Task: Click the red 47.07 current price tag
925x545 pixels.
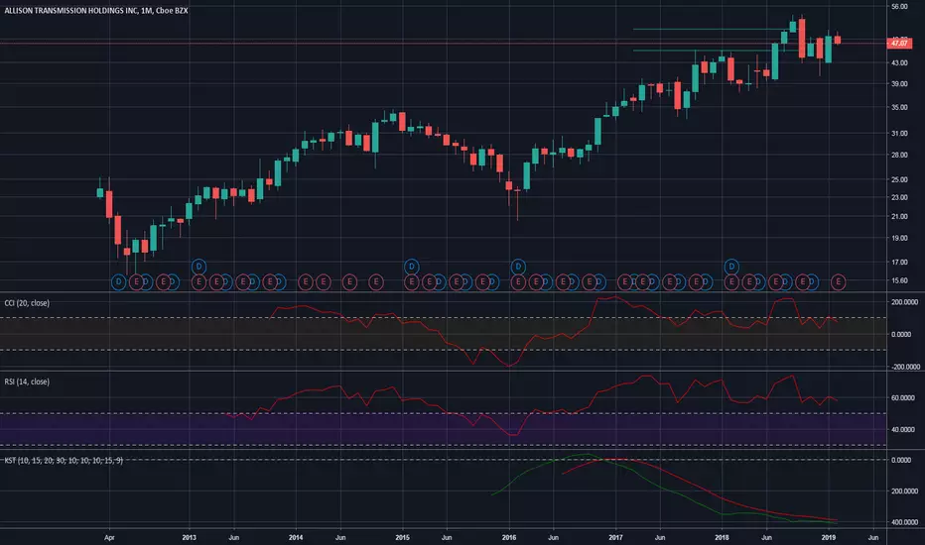Action: point(899,43)
